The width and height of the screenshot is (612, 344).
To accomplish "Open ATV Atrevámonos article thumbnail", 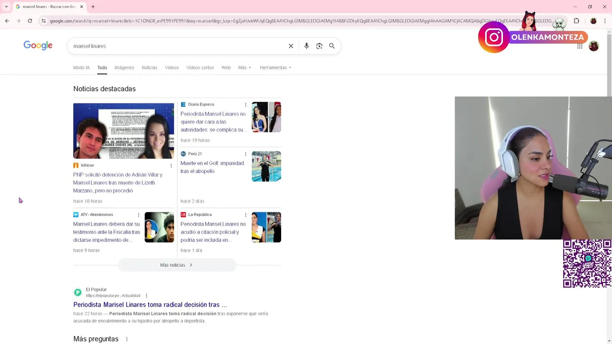I will coord(159,227).
